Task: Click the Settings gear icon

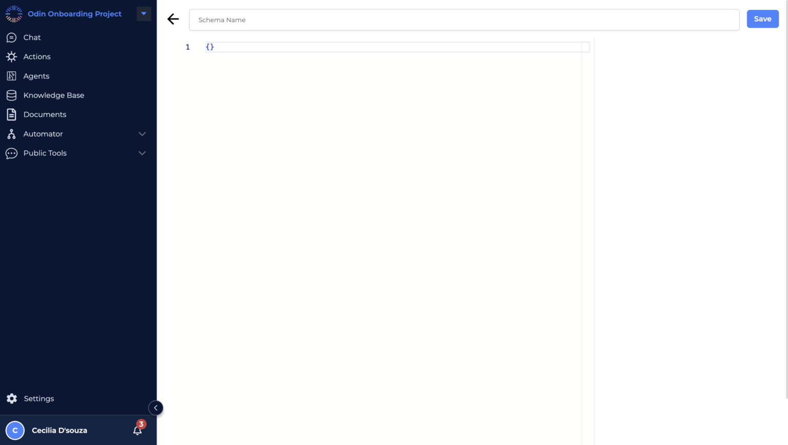Action: pyautogui.click(x=12, y=398)
